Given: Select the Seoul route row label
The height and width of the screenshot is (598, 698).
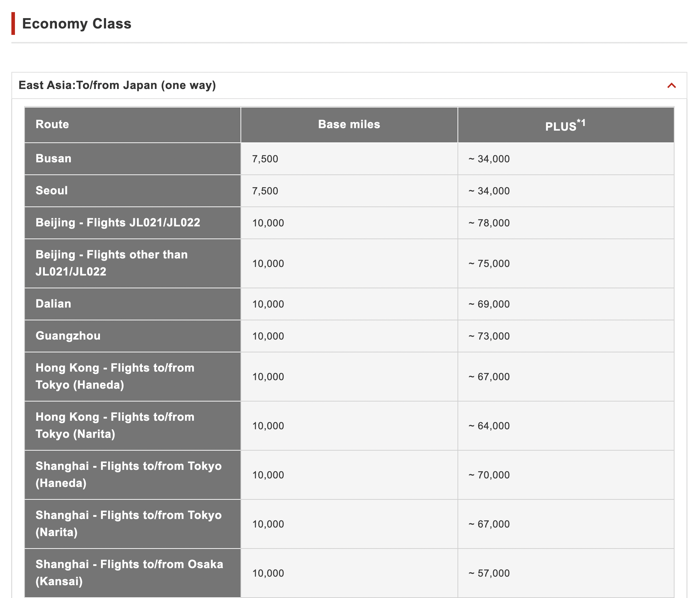Looking at the screenshot, I should (x=52, y=190).
